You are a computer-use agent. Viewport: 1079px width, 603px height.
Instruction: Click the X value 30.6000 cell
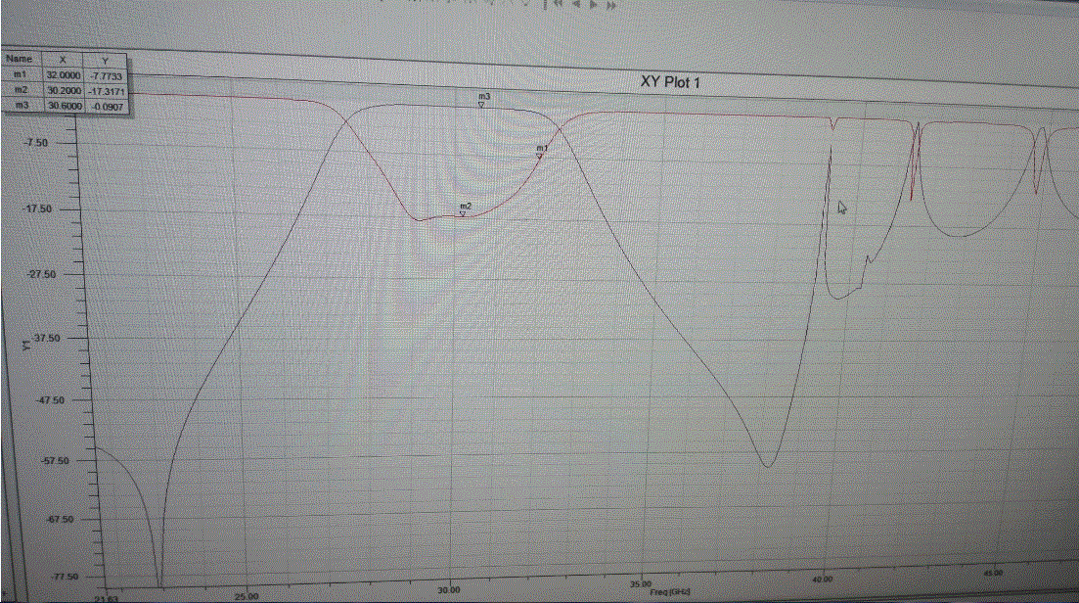[x=65, y=106]
